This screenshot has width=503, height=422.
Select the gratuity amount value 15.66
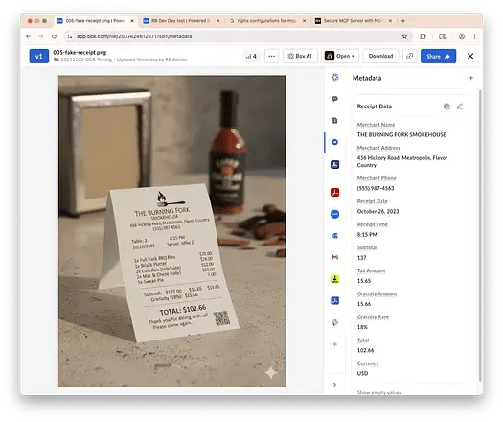click(364, 304)
